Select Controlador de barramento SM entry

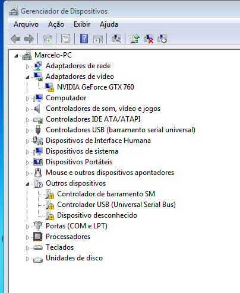(106, 194)
